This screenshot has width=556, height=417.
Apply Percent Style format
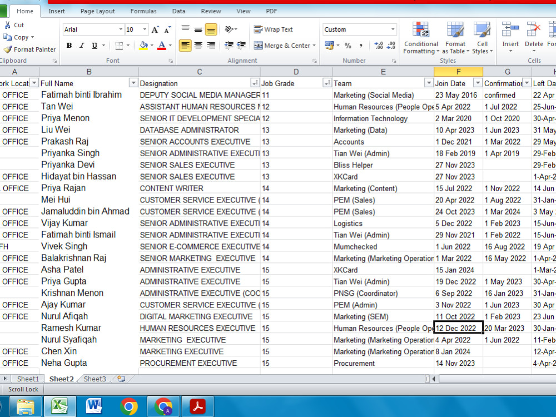pyautogui.click(x=348, y=46)
